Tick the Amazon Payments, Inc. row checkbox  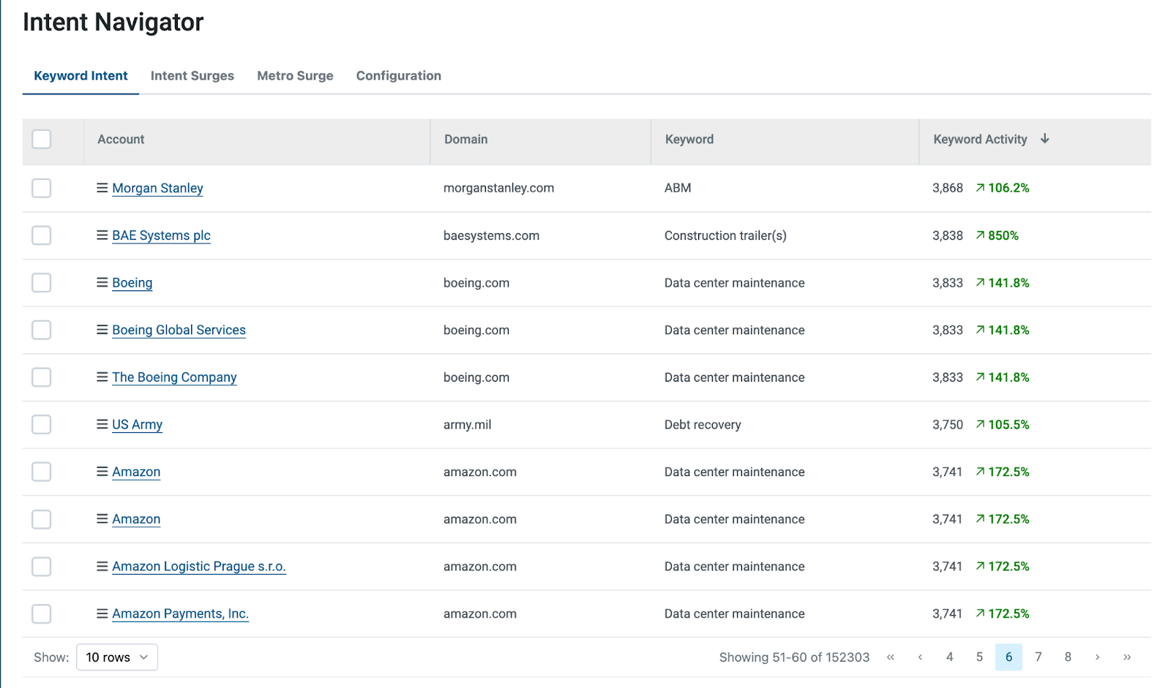click(42, 613)
